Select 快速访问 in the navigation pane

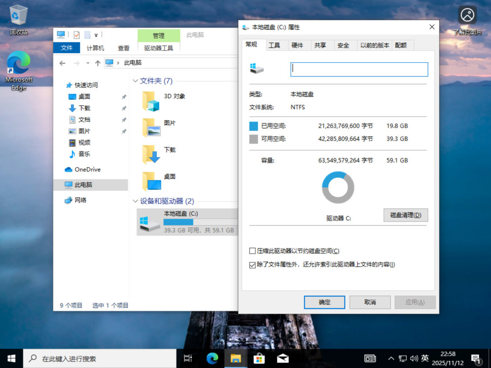click(82, 85)
